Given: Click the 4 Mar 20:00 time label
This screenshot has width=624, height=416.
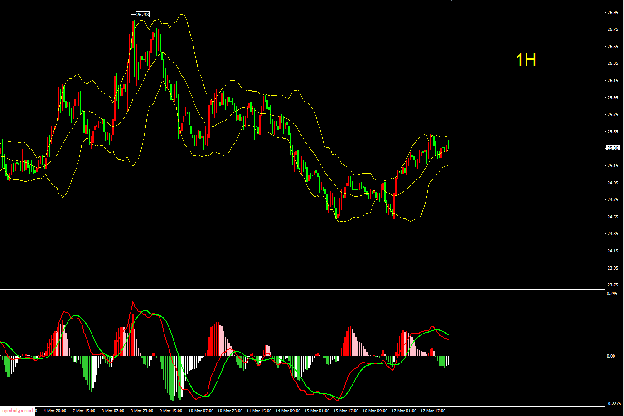Looking at the screenshot, I should [55, 411].
